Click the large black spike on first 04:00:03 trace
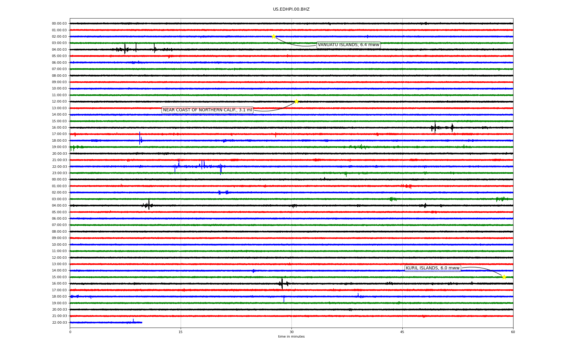Screen dimensions: 583x364 click(x=125, y=49)
